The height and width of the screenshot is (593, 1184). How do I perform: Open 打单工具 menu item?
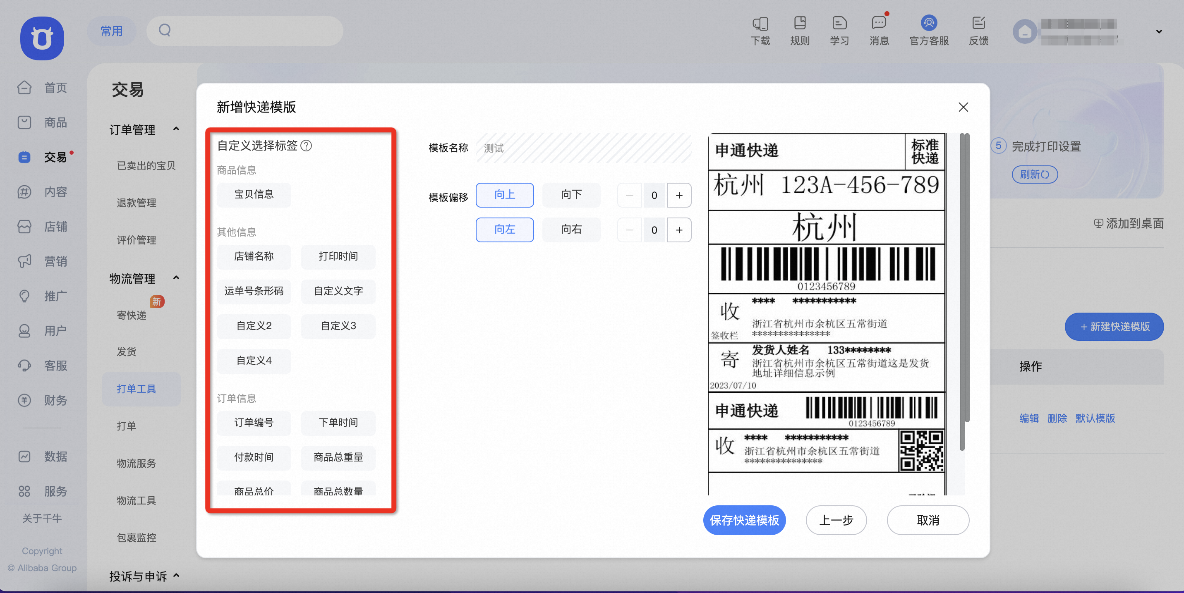tap(141, 389)
